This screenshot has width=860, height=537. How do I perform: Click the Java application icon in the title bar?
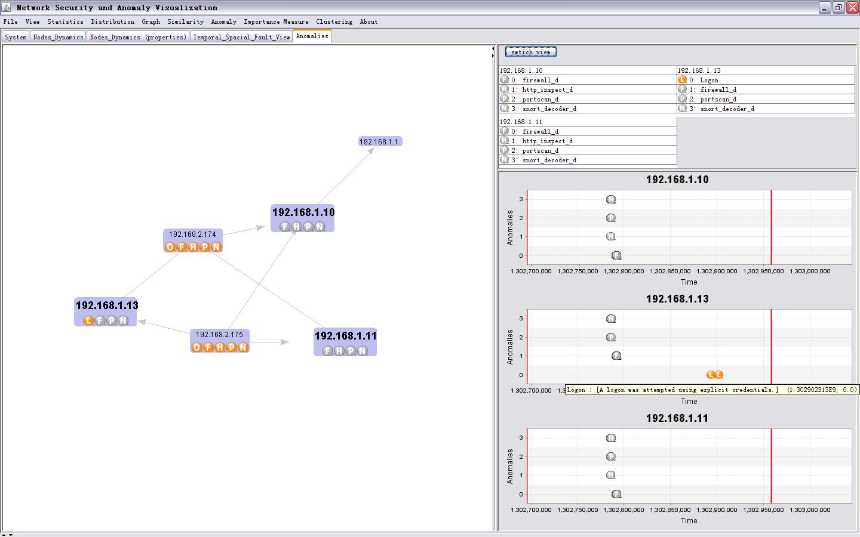7,7
